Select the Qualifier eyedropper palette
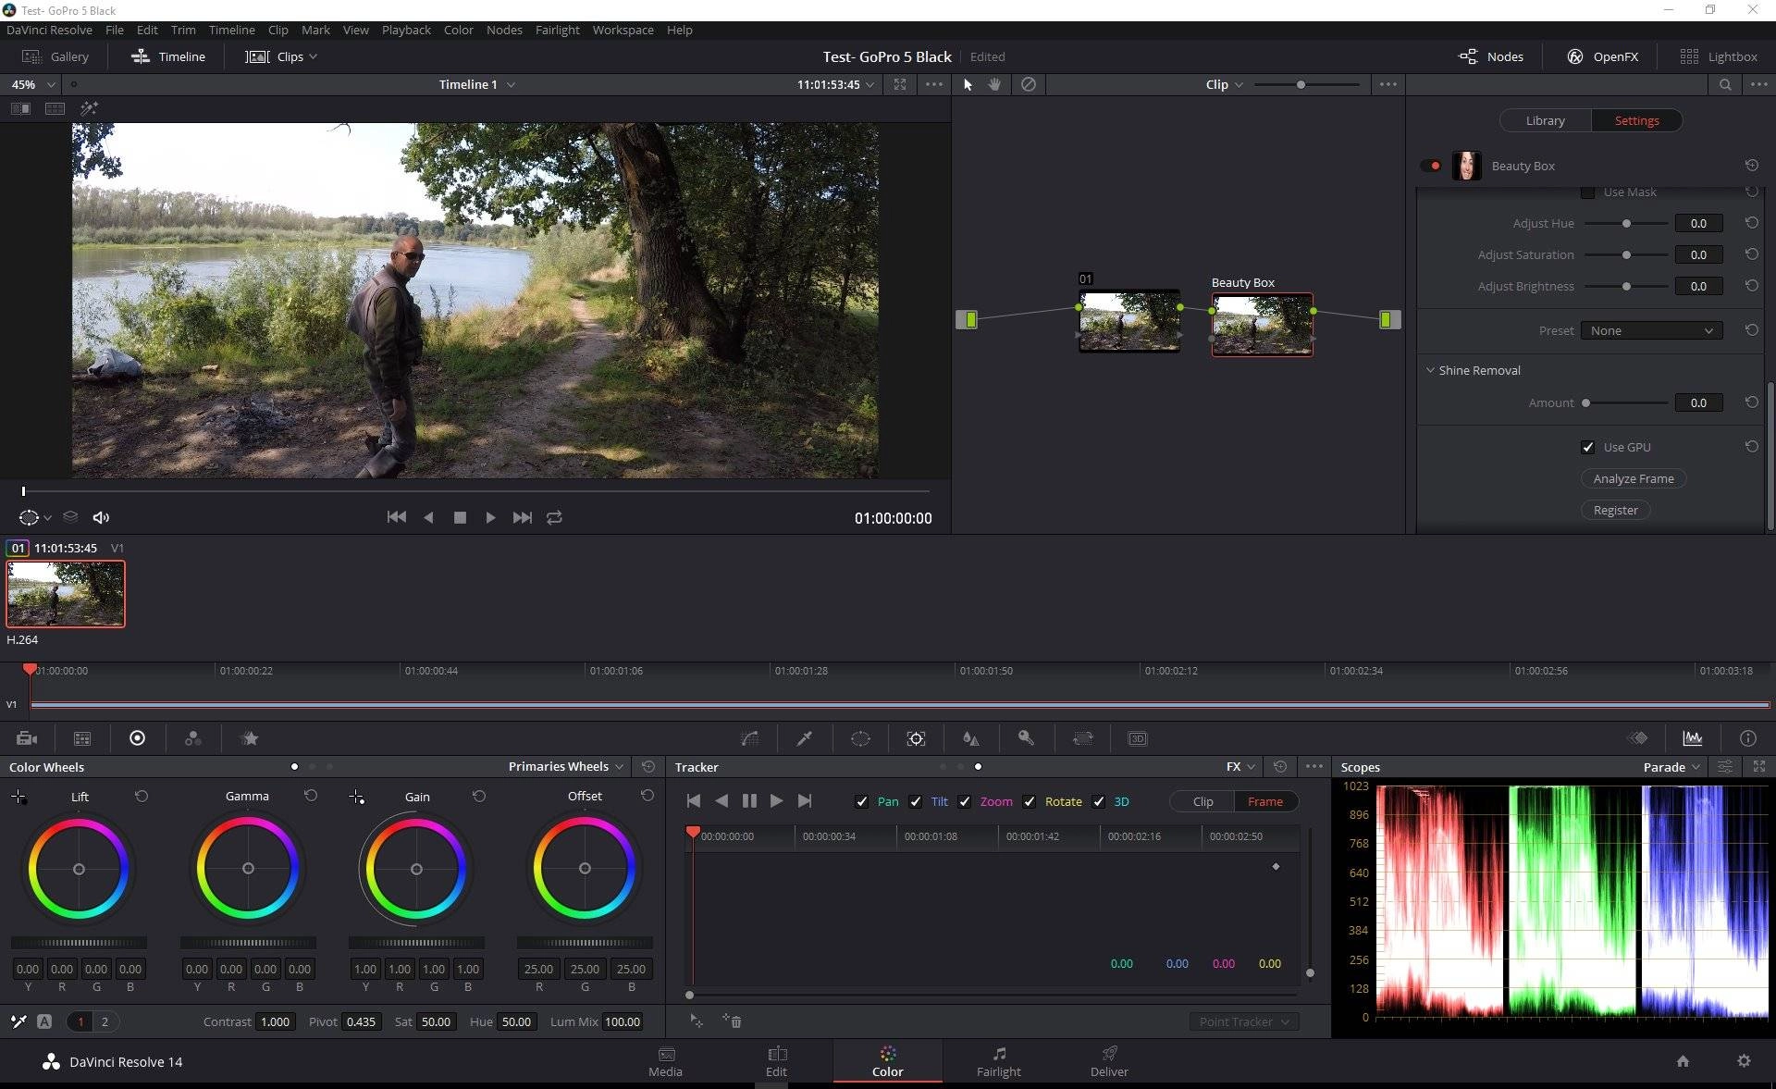Screen dimensions: 1776x1089 click(x=805, y=738)
